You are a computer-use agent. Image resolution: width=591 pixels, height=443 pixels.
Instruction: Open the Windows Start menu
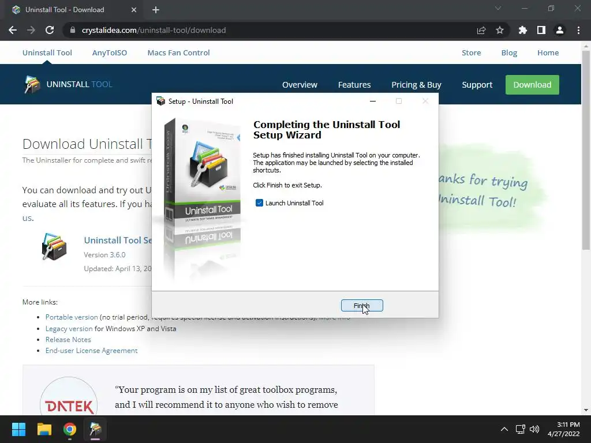coord(18,429)
